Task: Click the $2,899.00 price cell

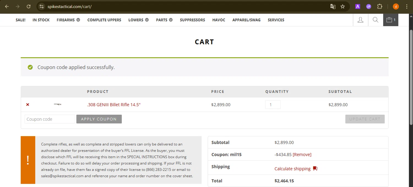Action: tap(221, 105)
